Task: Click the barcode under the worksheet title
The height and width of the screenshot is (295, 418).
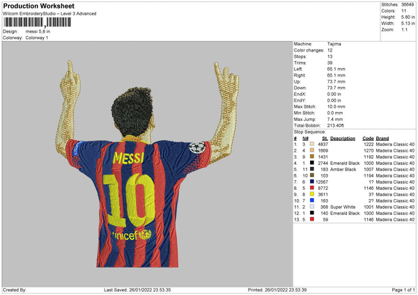Action: pyautogui.click(x=38, y=22)
